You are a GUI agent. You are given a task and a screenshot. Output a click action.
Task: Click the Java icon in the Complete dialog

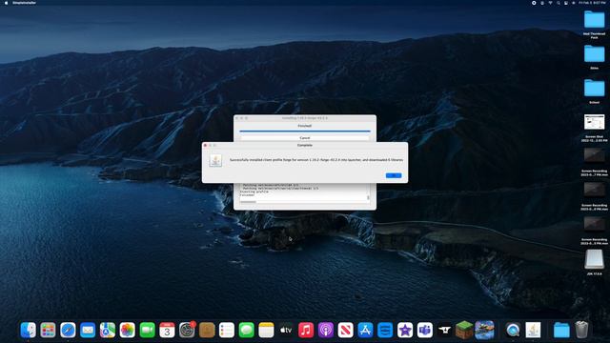coord(215,160)
